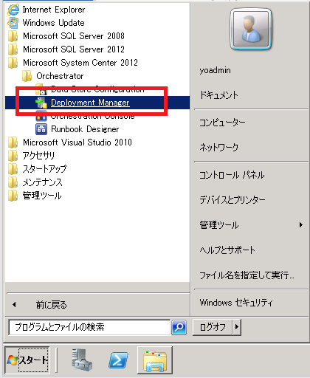Screen dimensions: 310x378
Task: Click the スタート button
Action: click(27, 360)
